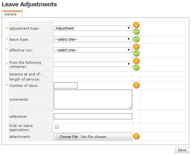
Task: Expand the leave type dropdown
Action: [93, 39]
